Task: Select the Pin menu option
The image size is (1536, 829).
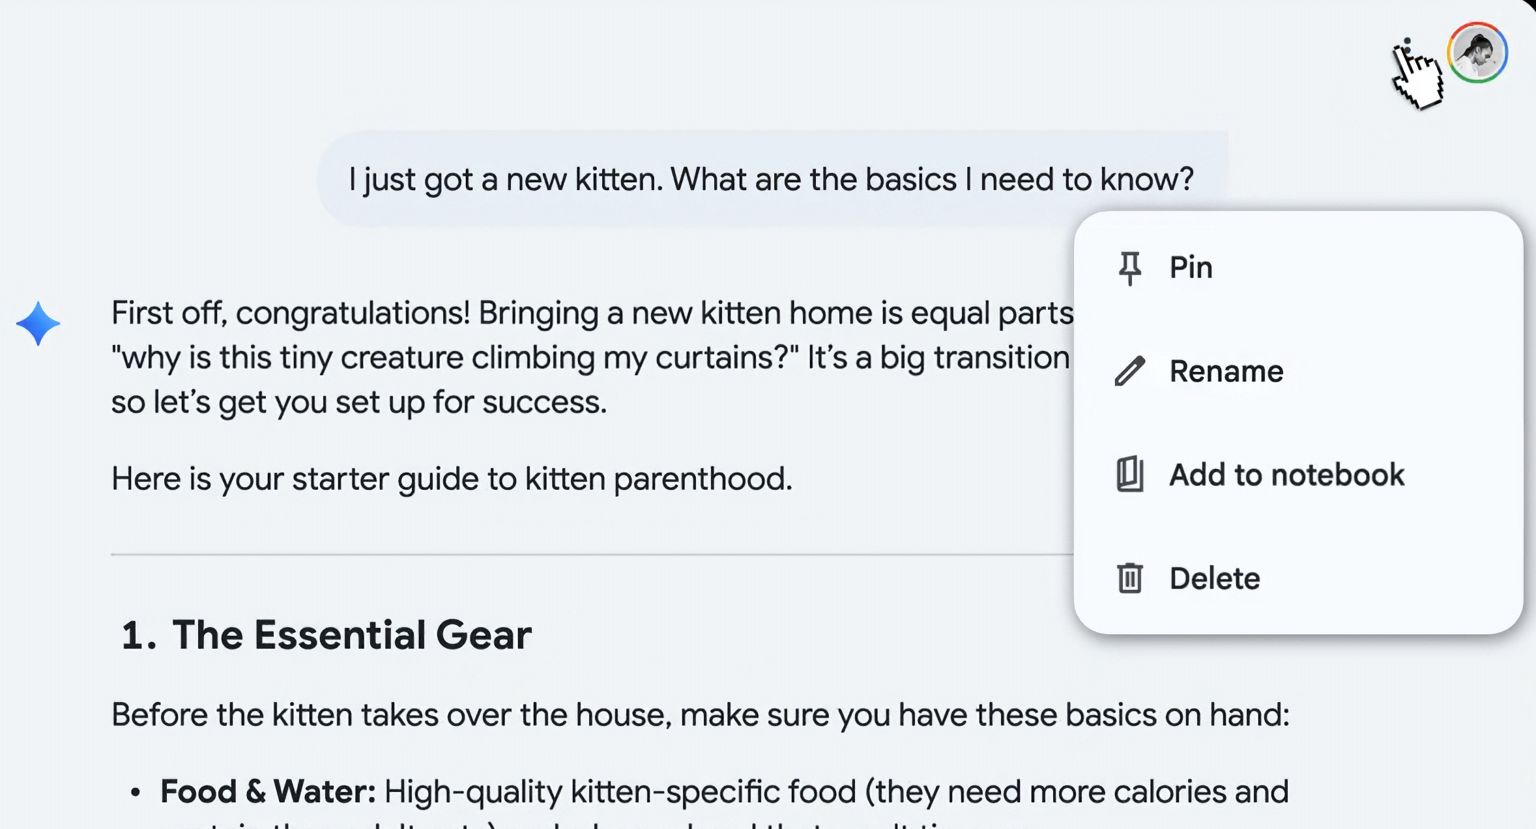Action: pos(1191,268)
